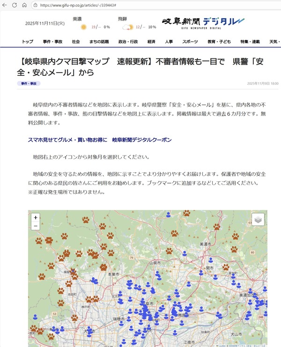Click the site info lock icon in address bar

tap(36, 5)
